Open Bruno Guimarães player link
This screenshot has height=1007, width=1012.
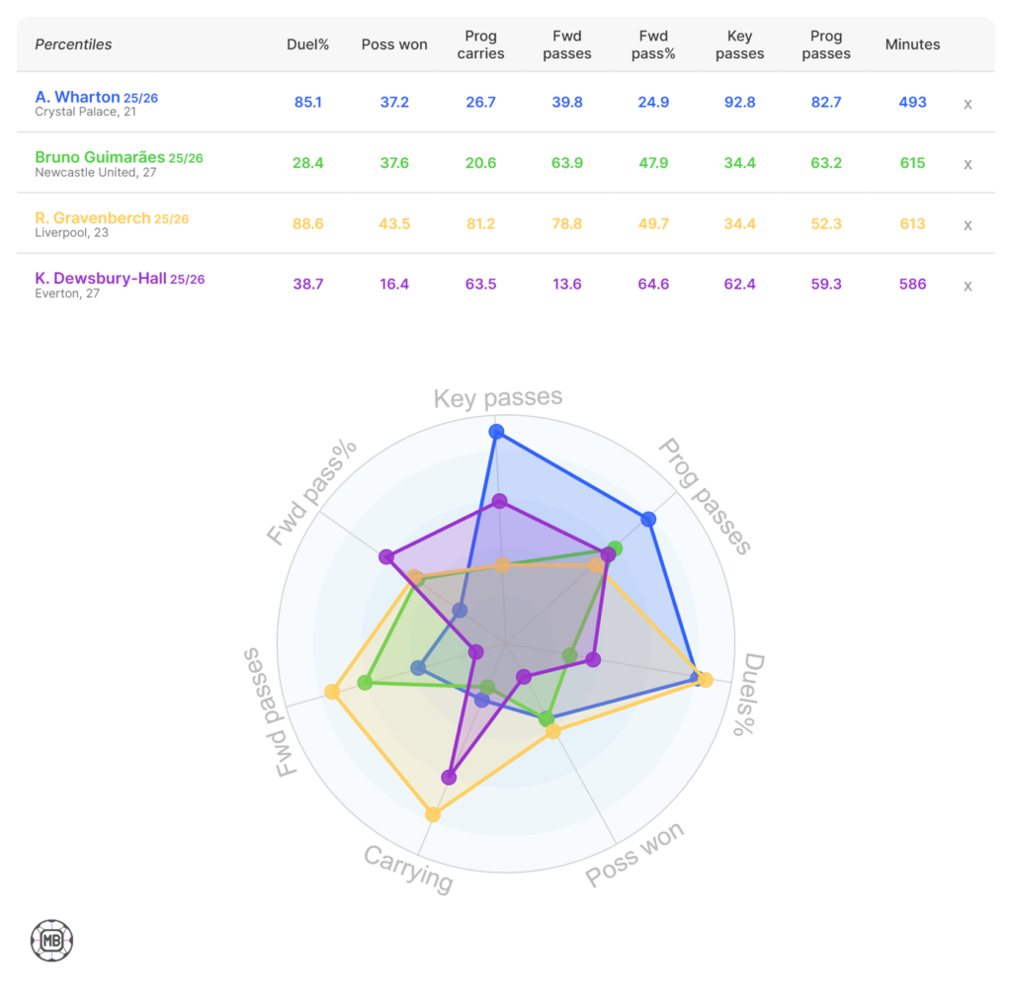(x=101, y=157)
